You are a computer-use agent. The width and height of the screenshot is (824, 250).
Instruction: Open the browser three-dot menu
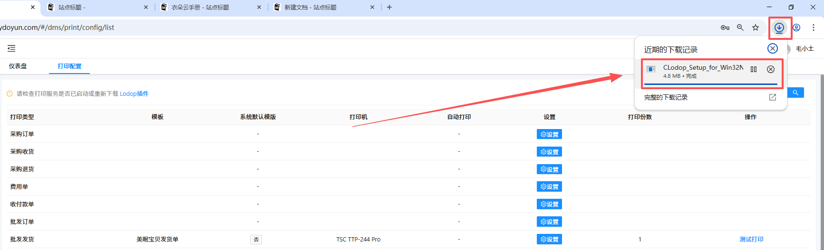814,28
